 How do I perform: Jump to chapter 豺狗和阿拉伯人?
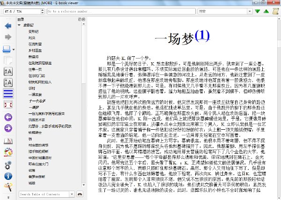point(40,82)
